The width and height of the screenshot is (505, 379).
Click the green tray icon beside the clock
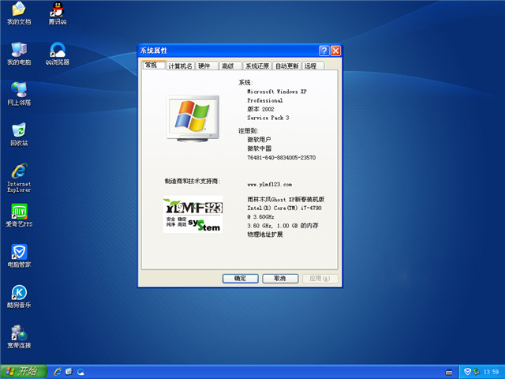(x=476, y=372)
